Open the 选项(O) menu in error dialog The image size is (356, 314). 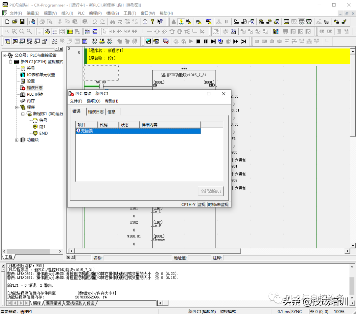[x=93, y=101]
